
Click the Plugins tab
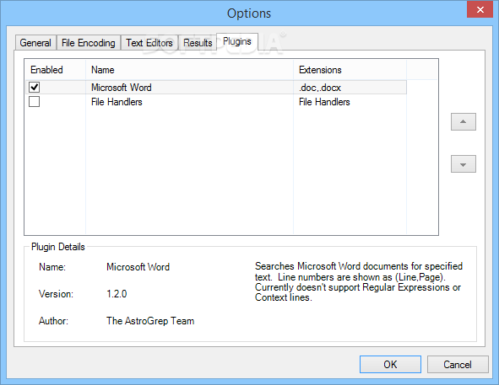237,41
